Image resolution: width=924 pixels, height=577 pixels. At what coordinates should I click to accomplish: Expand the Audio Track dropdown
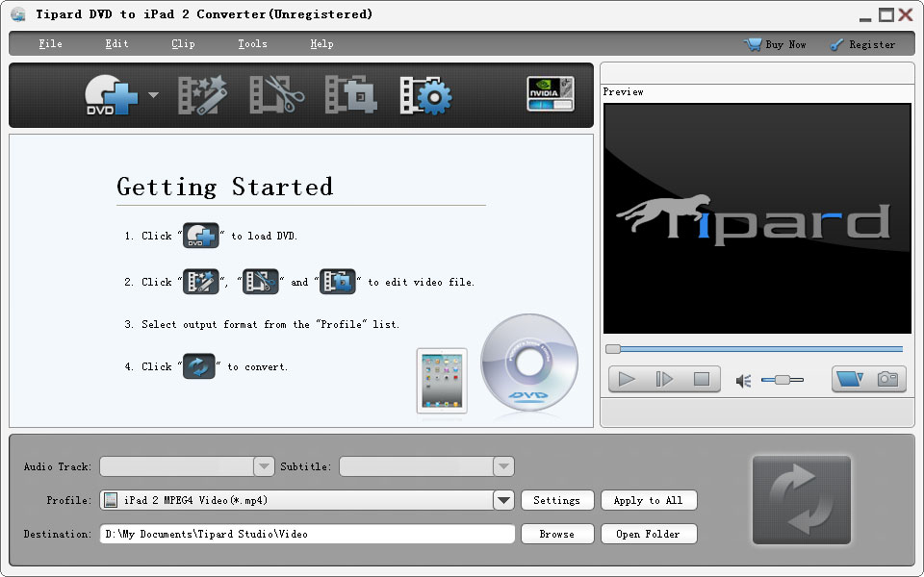tap(264, 466)
